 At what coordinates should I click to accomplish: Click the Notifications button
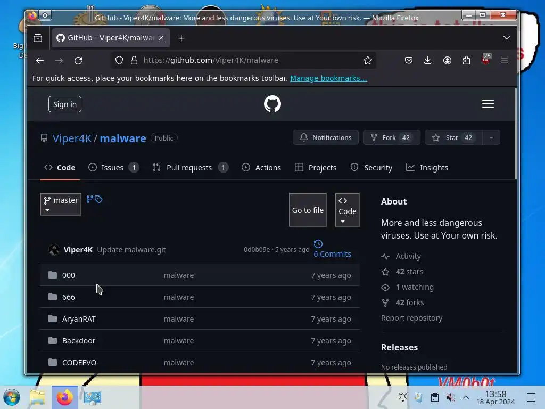point(325,138)
